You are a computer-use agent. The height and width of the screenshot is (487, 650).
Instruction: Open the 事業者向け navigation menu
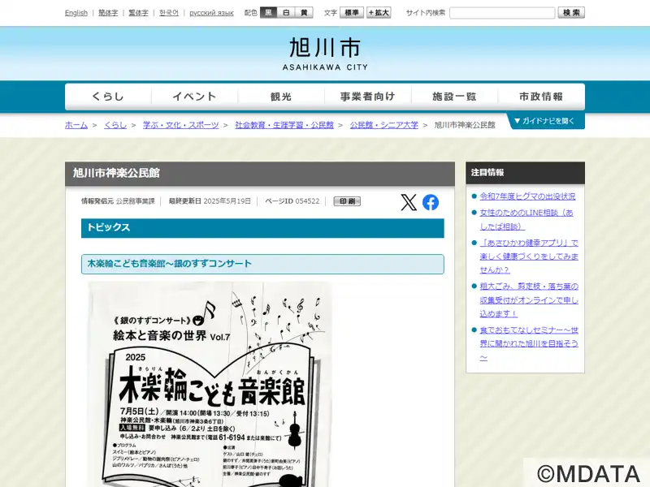coord(368,97)
